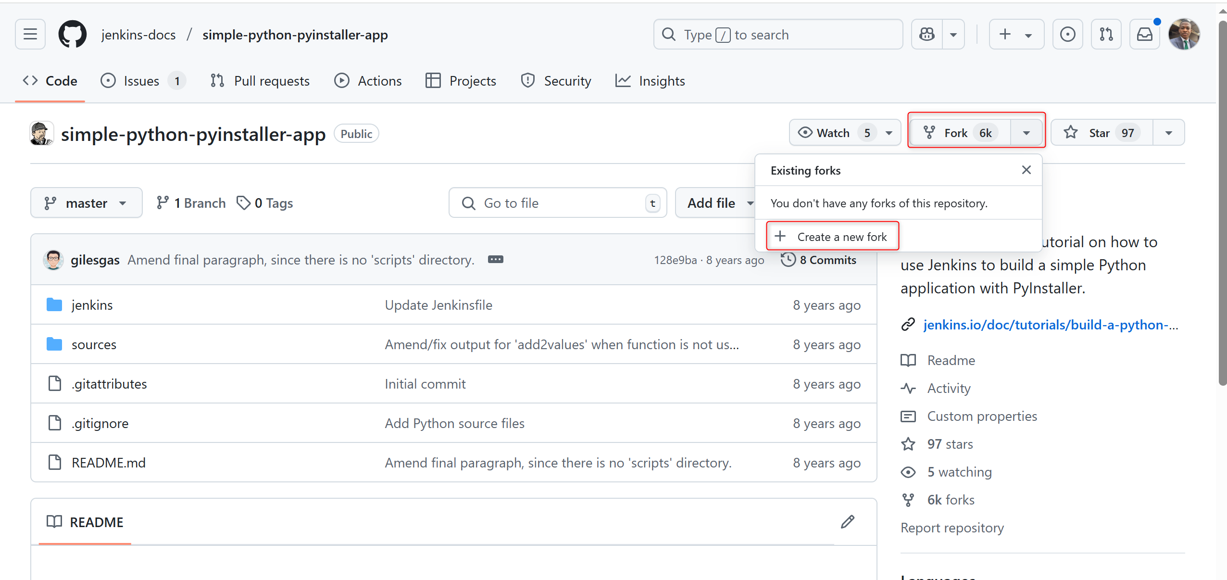Star the repository
Screen dimensions: 1227x580
click(x=1102, y=133)
